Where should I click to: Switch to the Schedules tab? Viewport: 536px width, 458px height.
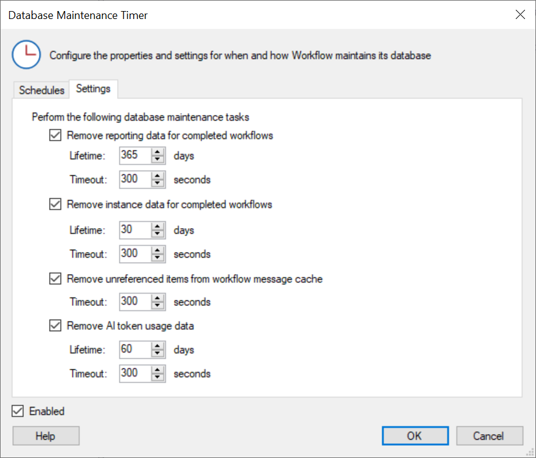(x=42, y=90)
